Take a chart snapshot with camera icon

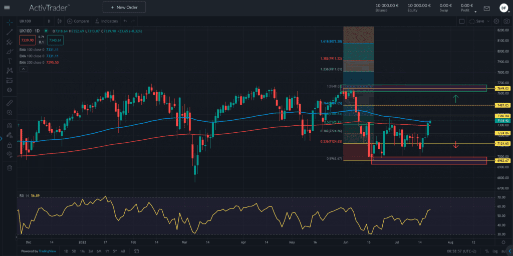coord(506,21)
